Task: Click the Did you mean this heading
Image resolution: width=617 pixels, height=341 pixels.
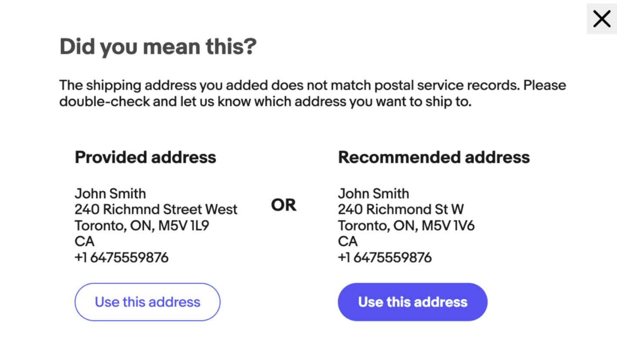Action: click(158, 46)
